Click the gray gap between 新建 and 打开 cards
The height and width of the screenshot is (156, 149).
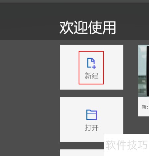pos(92,93)
